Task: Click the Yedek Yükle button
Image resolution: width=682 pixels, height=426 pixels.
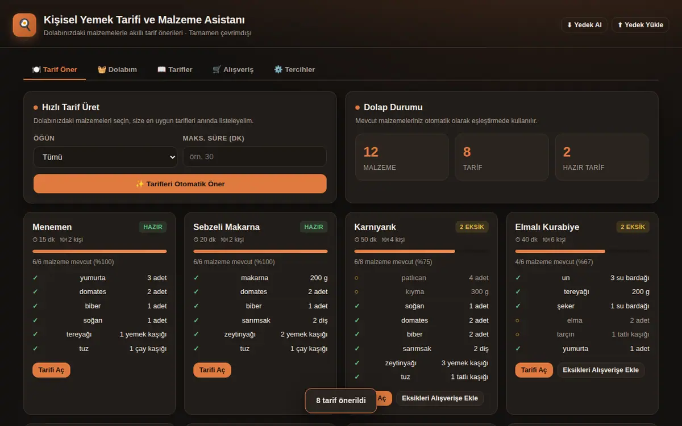Action: [641, 25]
